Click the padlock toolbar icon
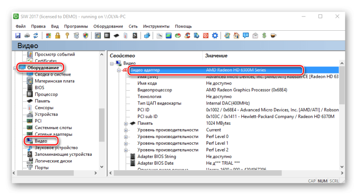 [57, 35]
